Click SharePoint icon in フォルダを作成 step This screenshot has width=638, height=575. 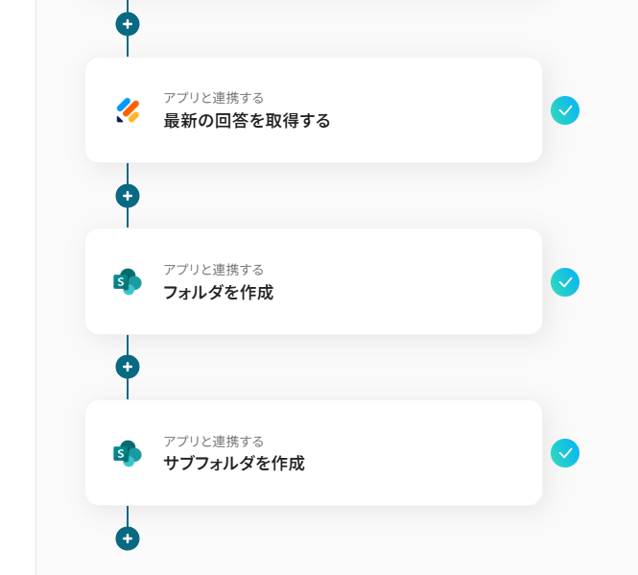[x=128, y=281]
